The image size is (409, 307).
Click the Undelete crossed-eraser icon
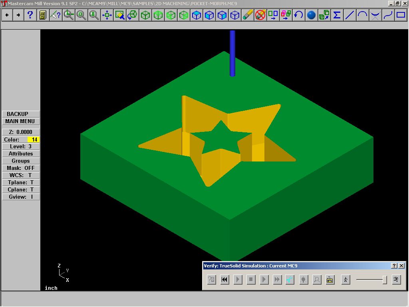(x=260, y=15)
